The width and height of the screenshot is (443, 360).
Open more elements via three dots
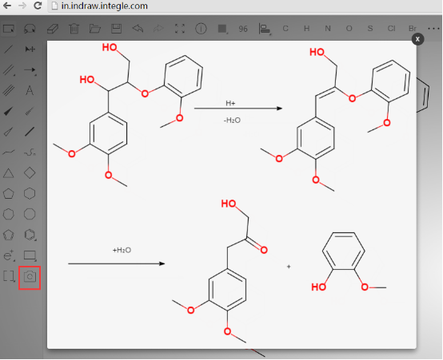(433, 29)
